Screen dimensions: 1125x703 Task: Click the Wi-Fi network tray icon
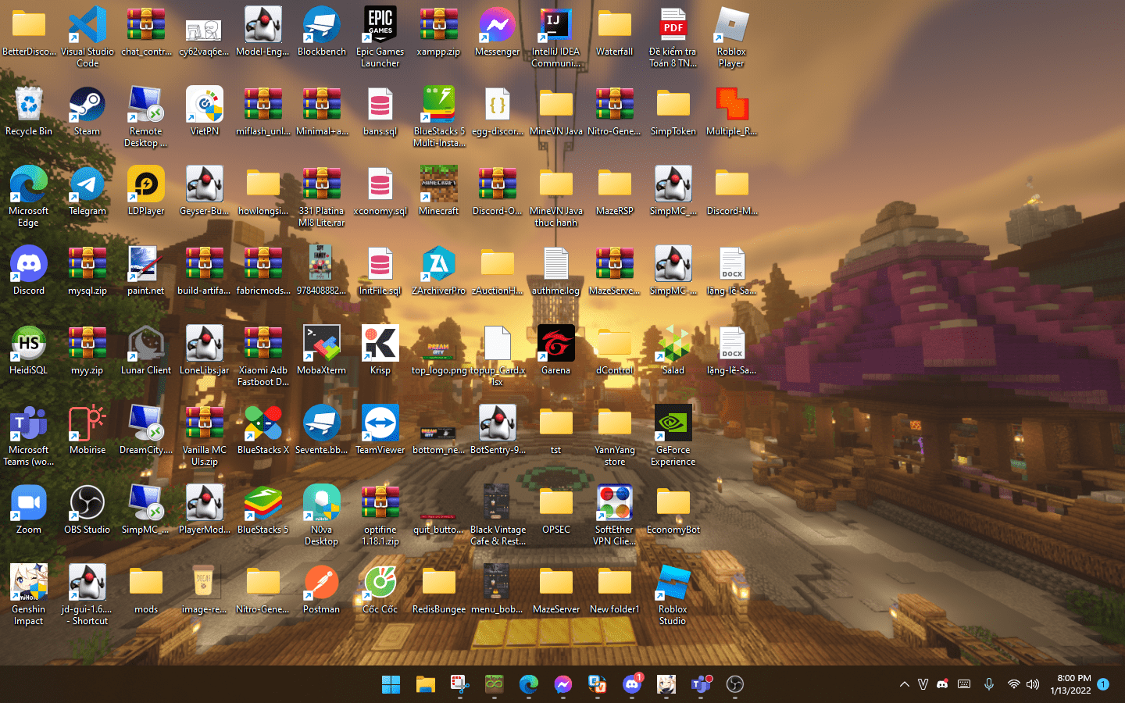pos(1013,684)
